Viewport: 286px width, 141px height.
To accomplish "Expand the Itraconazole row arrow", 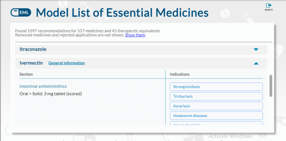I will 256,50.
